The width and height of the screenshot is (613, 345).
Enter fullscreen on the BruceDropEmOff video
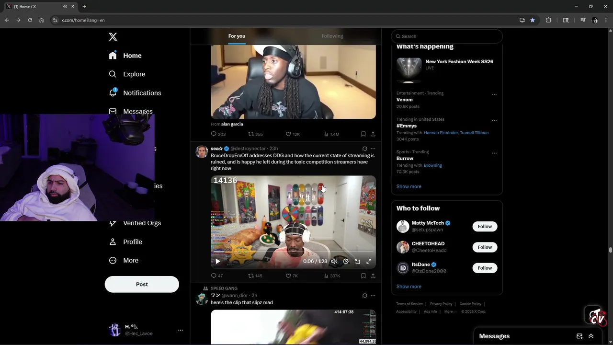point(369,261)
